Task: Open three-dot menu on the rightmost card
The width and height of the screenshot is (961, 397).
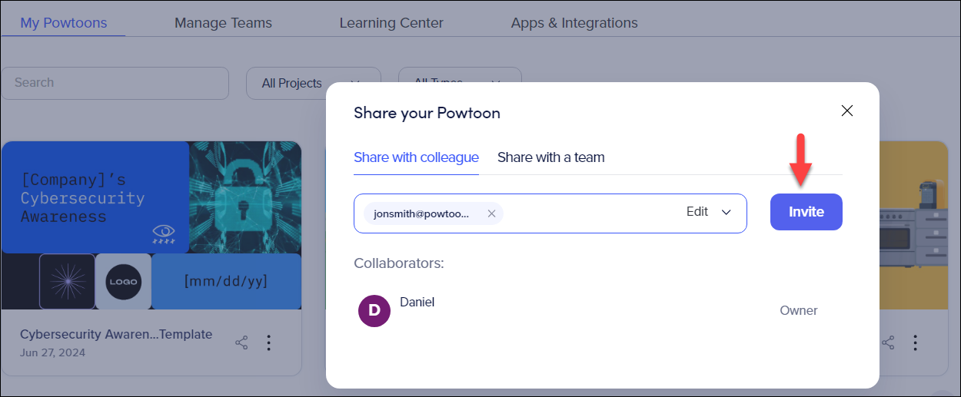Action: [916, 342]
